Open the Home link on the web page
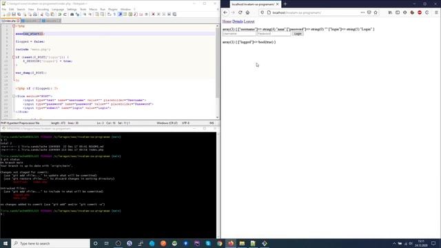This screenshot has width=441, height=248. (227, 21)
